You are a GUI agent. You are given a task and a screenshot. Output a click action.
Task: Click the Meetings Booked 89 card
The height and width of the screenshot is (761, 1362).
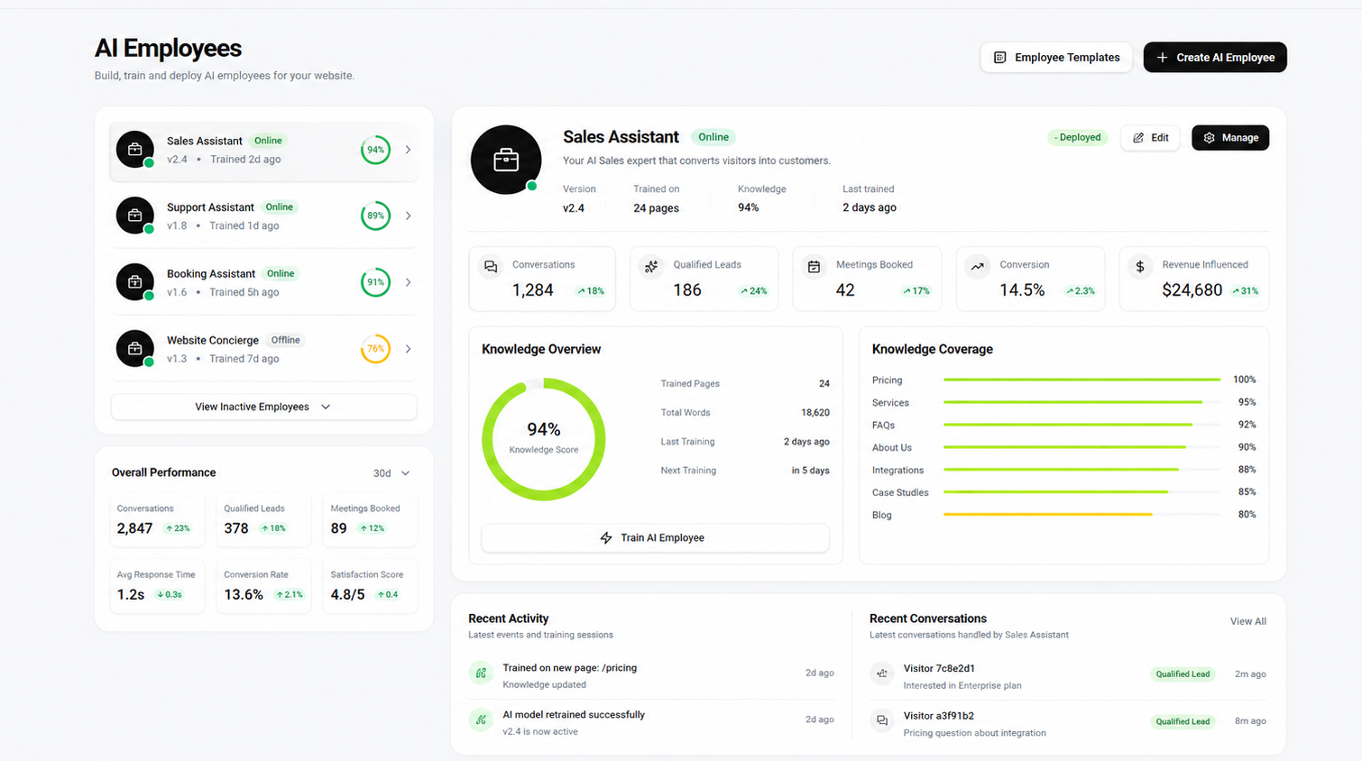tap(370, 520)
